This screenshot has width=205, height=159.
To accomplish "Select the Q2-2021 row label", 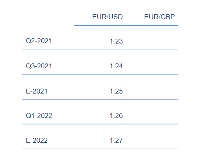I will click(39, 41).
